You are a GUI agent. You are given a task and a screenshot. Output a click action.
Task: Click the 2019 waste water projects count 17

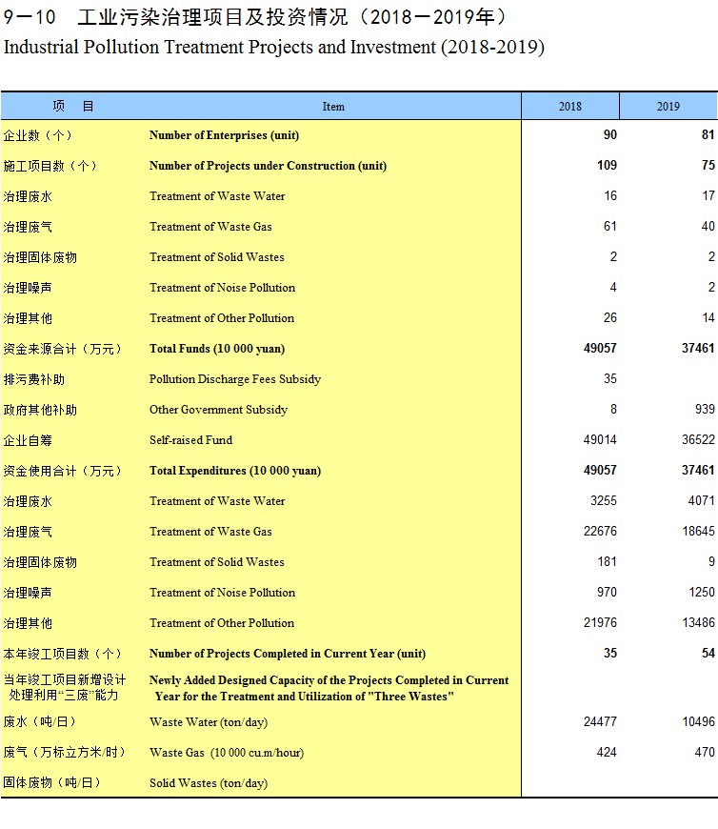(x=708, y=196)
